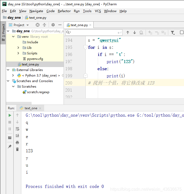Collapse the day_one root folder
Viewport: 184px width, 194px height.
click(x=8, y=31)
